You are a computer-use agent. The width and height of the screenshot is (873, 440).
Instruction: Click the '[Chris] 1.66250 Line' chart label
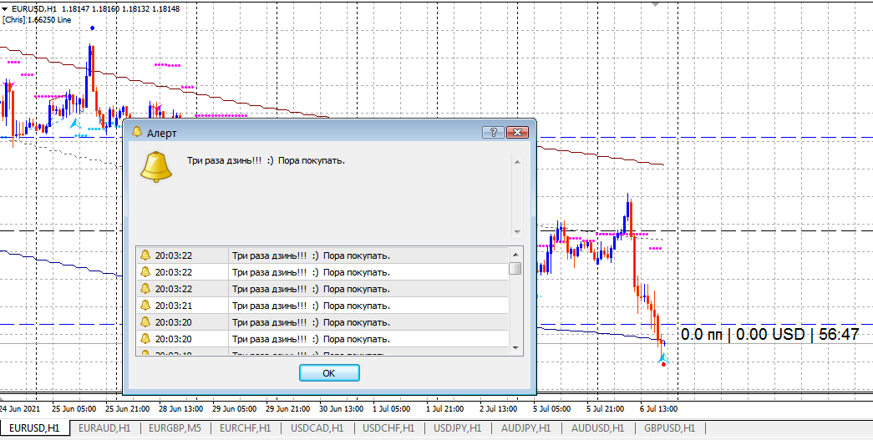pyautogui.click(x=37, y=19)
